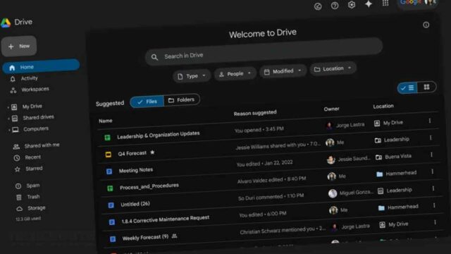The image size is (451, 254).
Task: Click in the Search in Drive field
Action: 264,52
